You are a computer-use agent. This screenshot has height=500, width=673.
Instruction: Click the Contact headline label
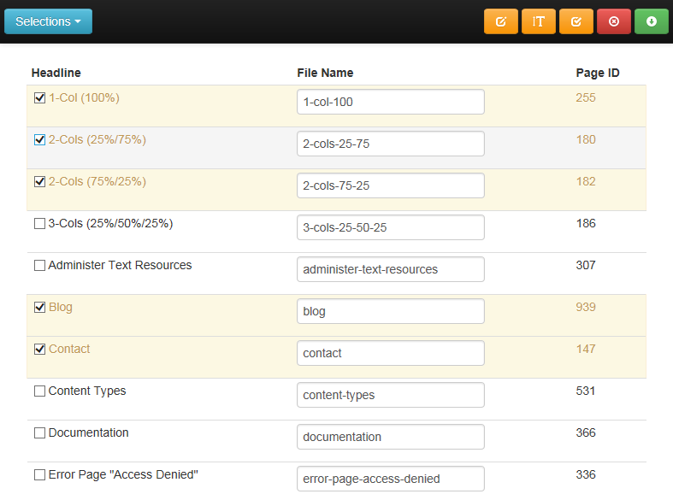point(69,349)
